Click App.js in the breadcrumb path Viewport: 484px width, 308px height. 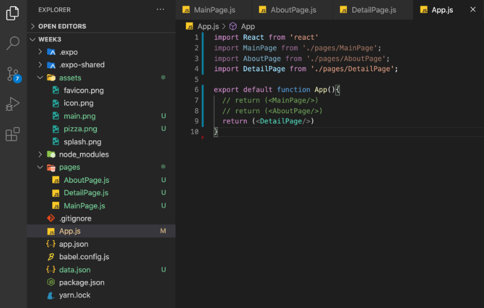208,26
